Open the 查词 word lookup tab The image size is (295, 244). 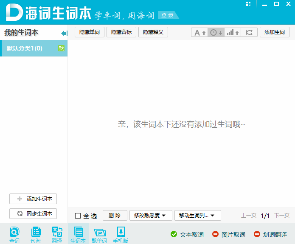point(14,235)
